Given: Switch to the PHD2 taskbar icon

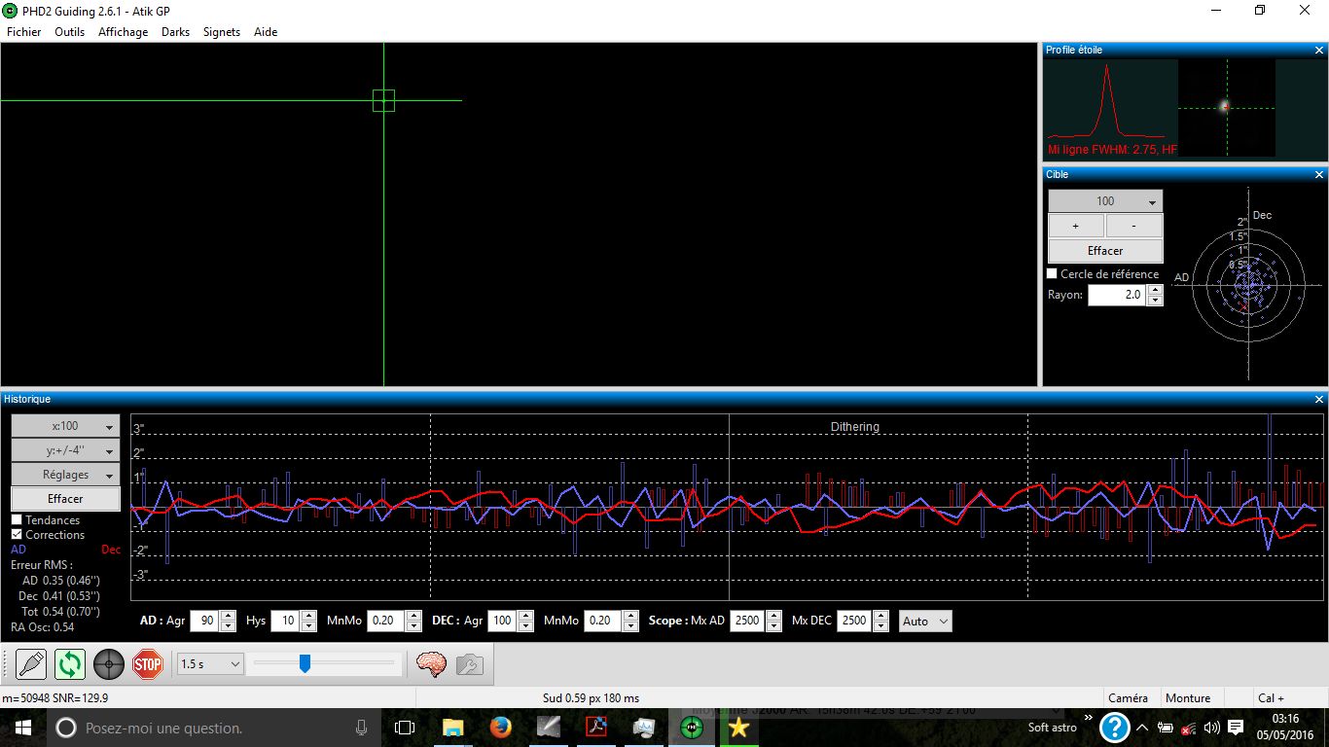Looking at the screenshot, I should (692, 728).
